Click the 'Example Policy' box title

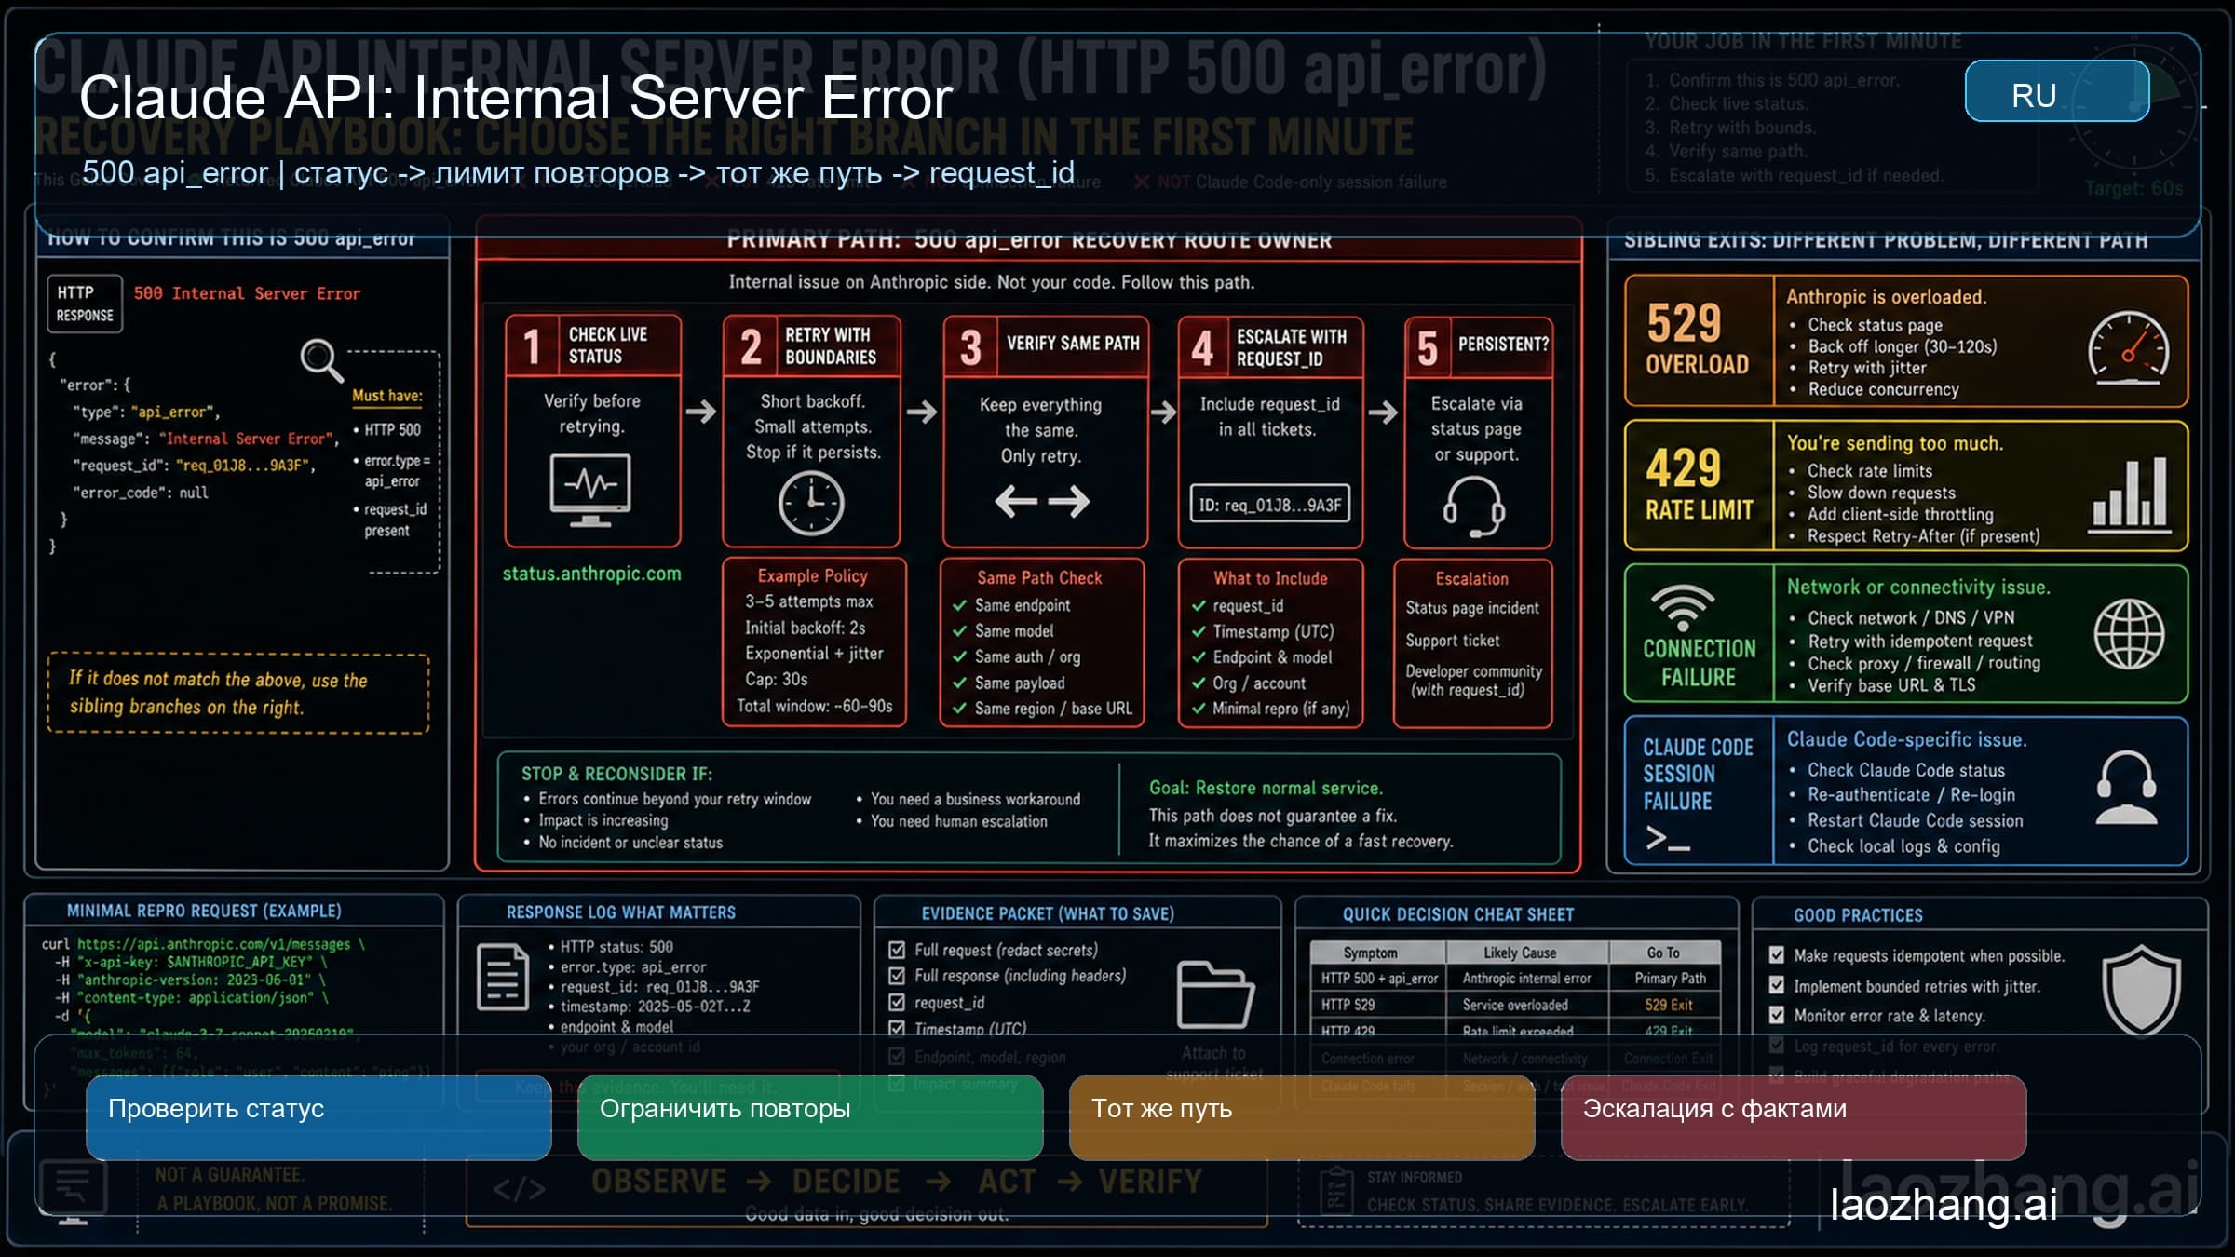[x=812, y=575]
